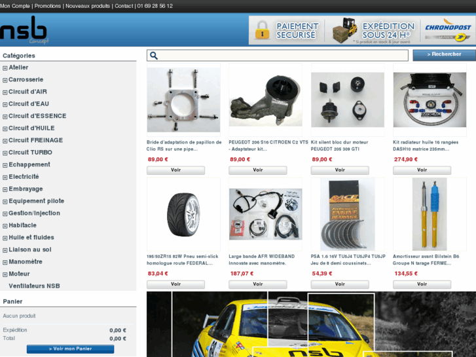The height and width of the screenshot is (357, 476).
Task: Expand the Circuit d'HUILE category
Action: click(x=5, y=129)
